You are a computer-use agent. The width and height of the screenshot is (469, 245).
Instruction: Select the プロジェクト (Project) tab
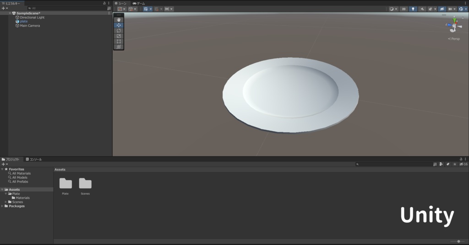pos(11,160)
